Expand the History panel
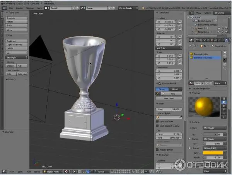This screenshot has height=175, width=232. click(11, 79)
